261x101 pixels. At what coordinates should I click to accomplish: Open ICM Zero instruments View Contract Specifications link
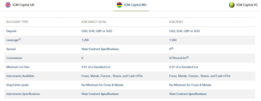coord(188,94)
